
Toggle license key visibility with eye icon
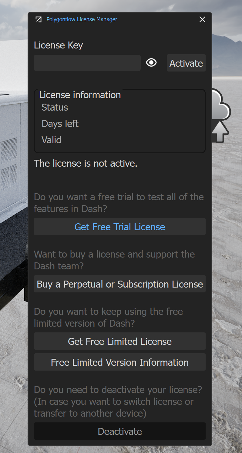point(151,63)
